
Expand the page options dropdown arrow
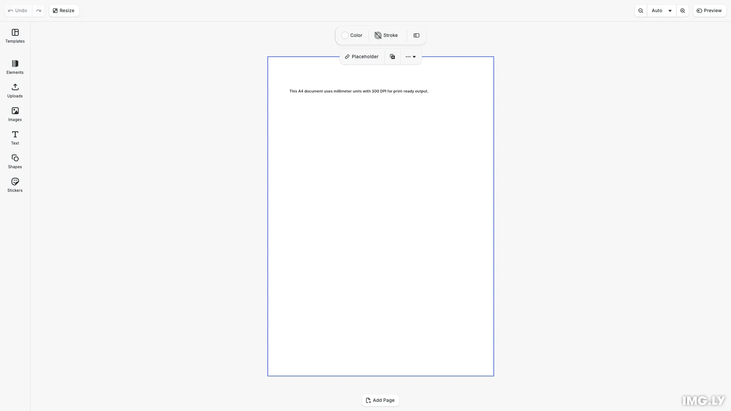414,57
